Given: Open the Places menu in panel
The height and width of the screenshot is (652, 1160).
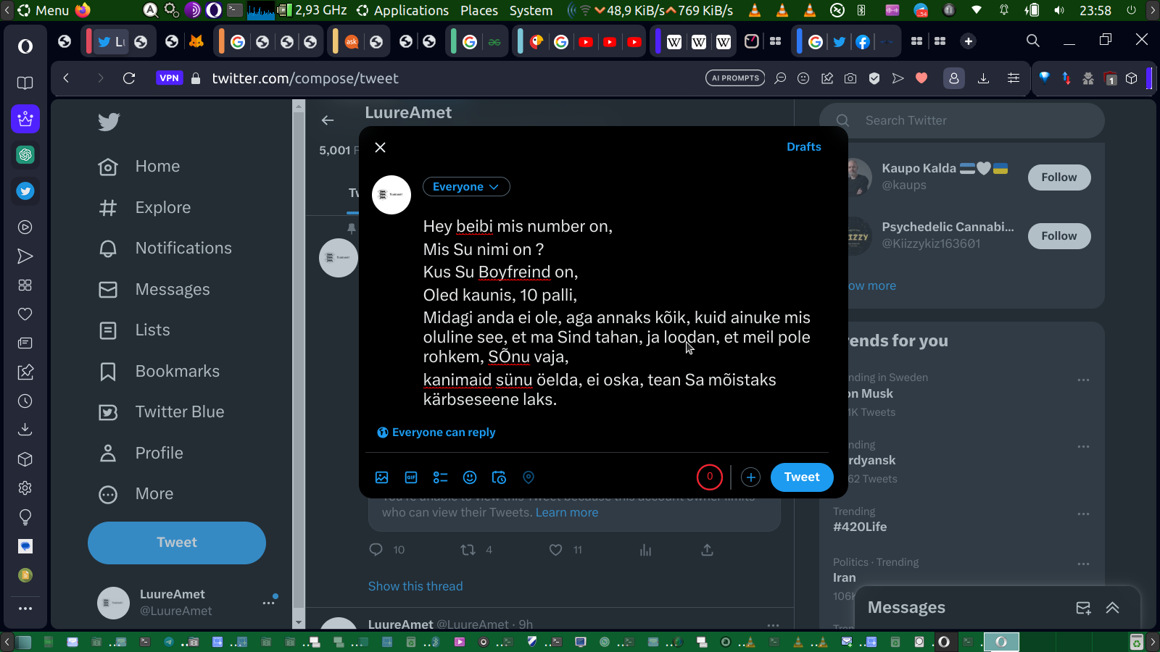Looking at the screenshot, I should coord(479,10).
